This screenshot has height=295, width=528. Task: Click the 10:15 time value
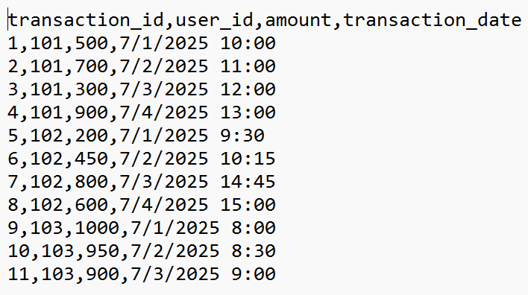pyautogui.click(x=248, y=159)
